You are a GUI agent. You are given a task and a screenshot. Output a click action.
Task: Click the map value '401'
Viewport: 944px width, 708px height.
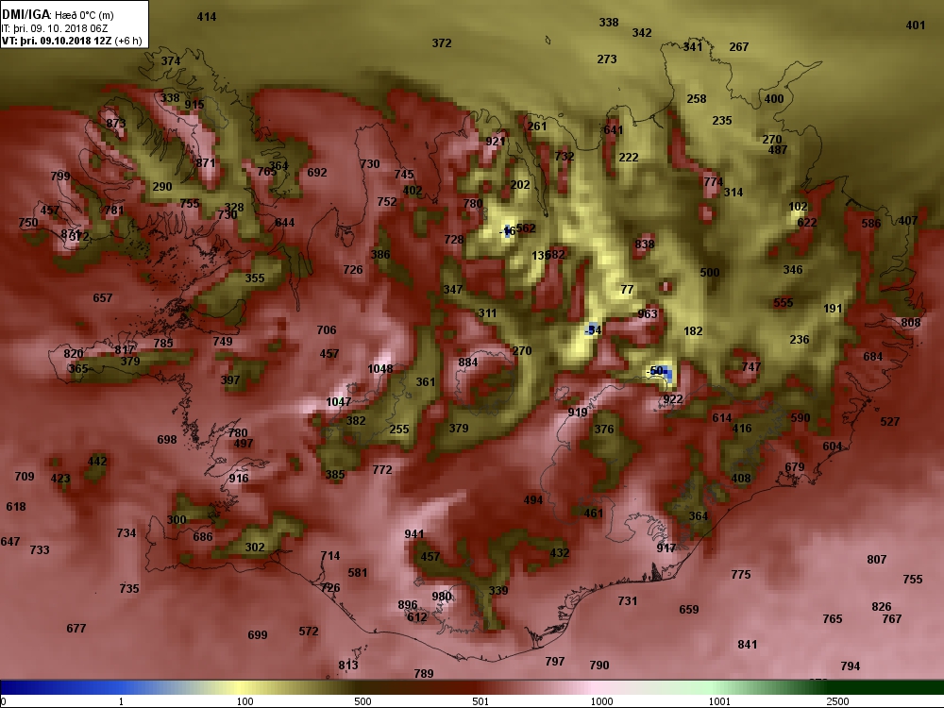click(x=915, y=25)
